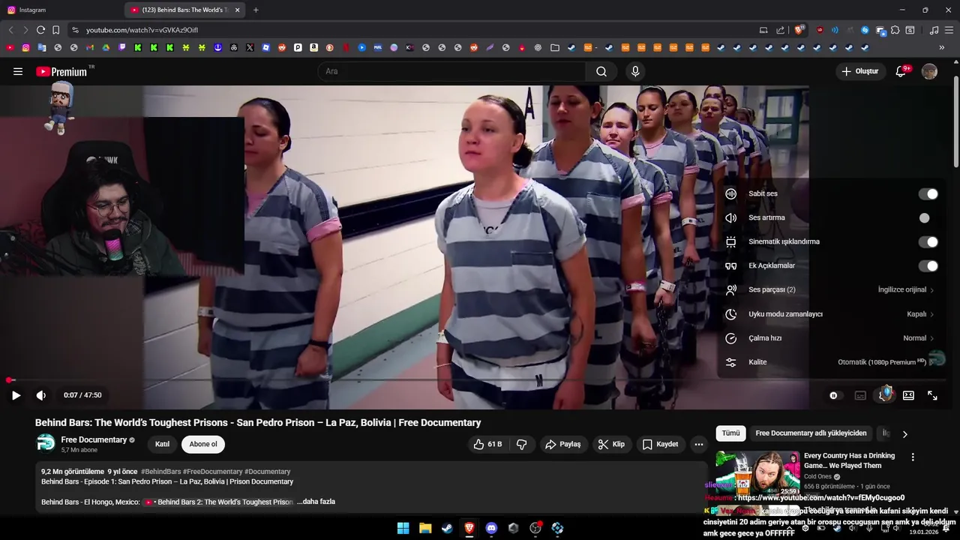Create a clip with the Klip button
This screenshot has width=960, height=540.
pos(610,444)
